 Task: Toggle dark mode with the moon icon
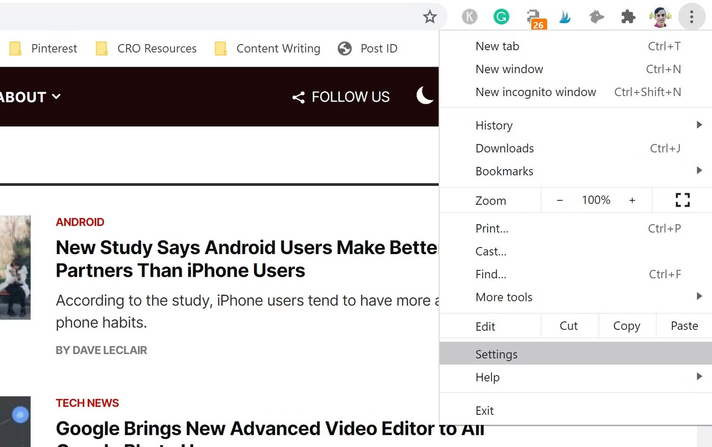(425, 96)
